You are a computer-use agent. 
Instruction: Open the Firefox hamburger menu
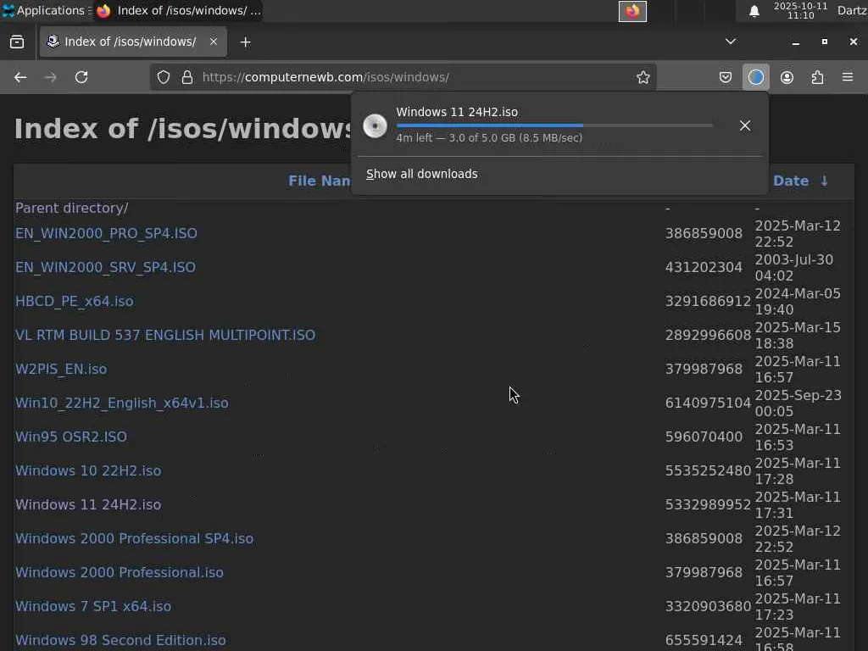(848, 77)
